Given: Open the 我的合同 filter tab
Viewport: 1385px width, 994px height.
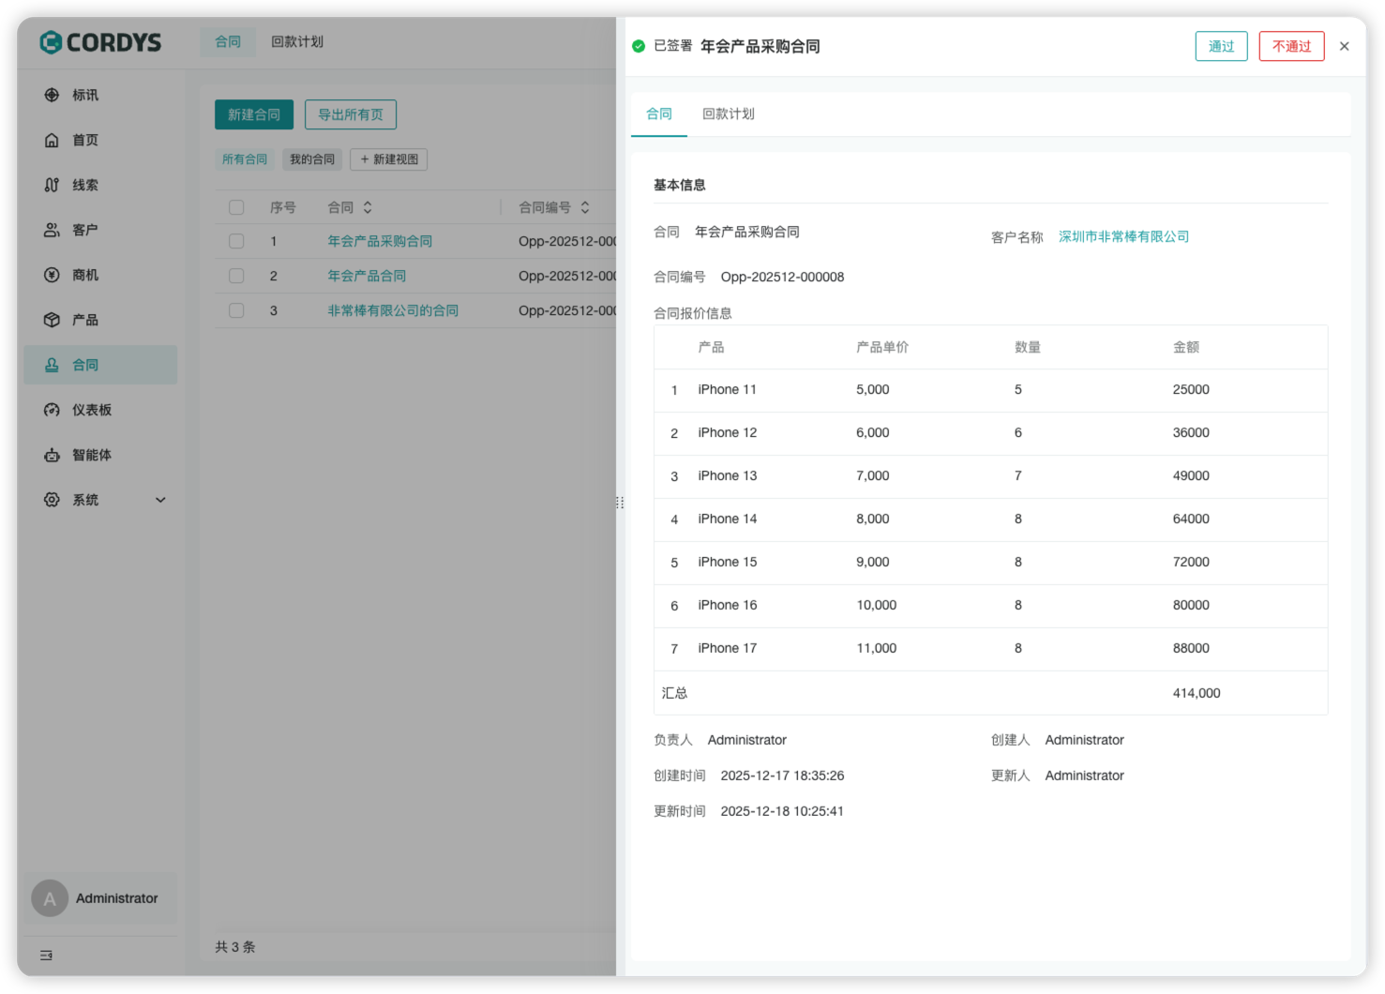Looking at the screenshot, I should coord(312,159).
